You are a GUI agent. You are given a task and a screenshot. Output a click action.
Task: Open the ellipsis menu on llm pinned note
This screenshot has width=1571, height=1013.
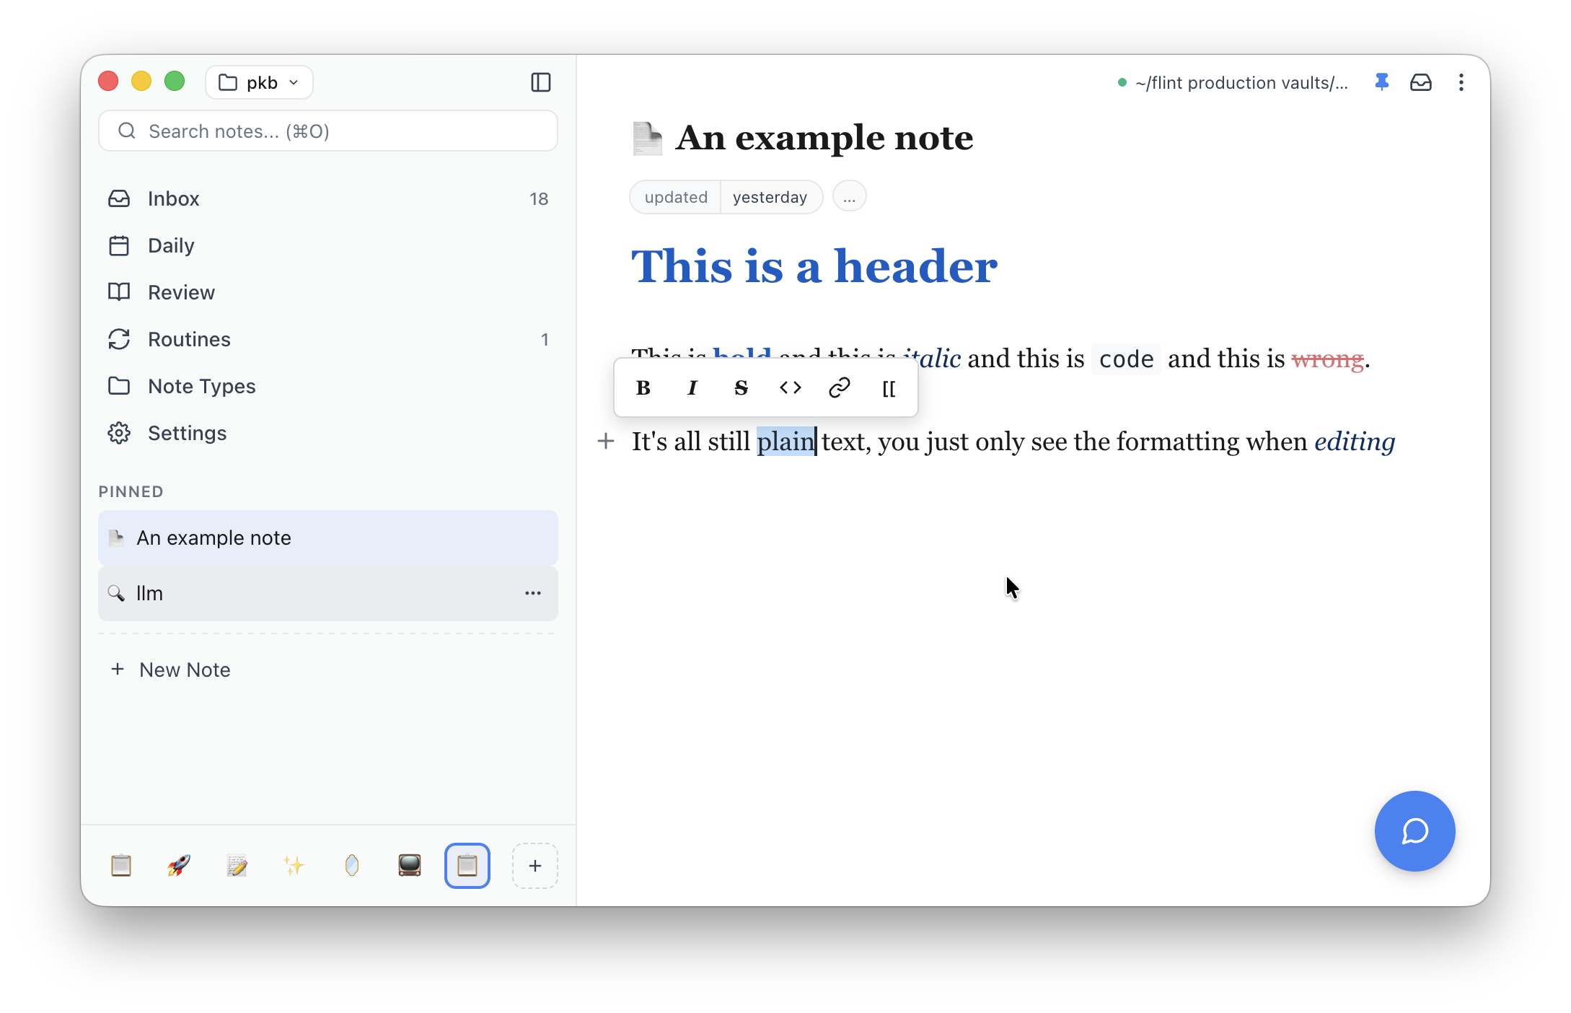click(x=533, y=593)
